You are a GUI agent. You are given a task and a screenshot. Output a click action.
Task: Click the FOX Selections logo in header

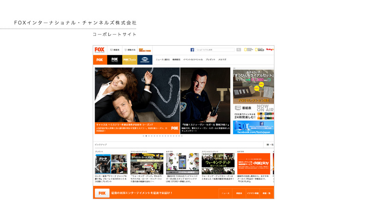click(x=145, y=50)
